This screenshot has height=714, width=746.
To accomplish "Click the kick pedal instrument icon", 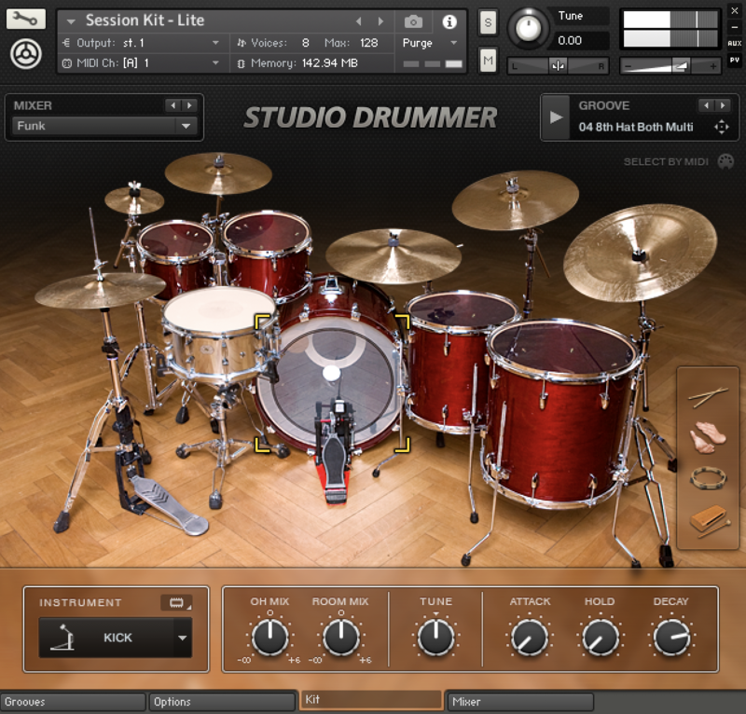I will [x=63, y=638].
